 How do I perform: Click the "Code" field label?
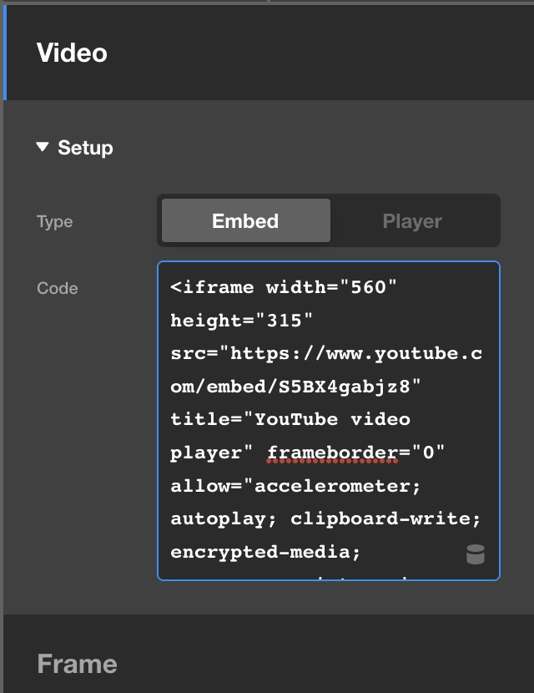pyautogui.click(x=57, y=288)
